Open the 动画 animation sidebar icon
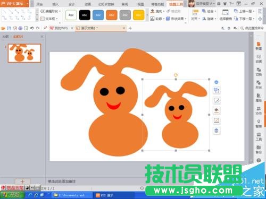266x199 pixels. [x=259, y=59]
